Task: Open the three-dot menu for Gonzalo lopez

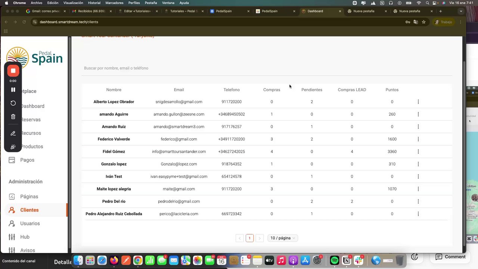Action: tap(418, 164)
